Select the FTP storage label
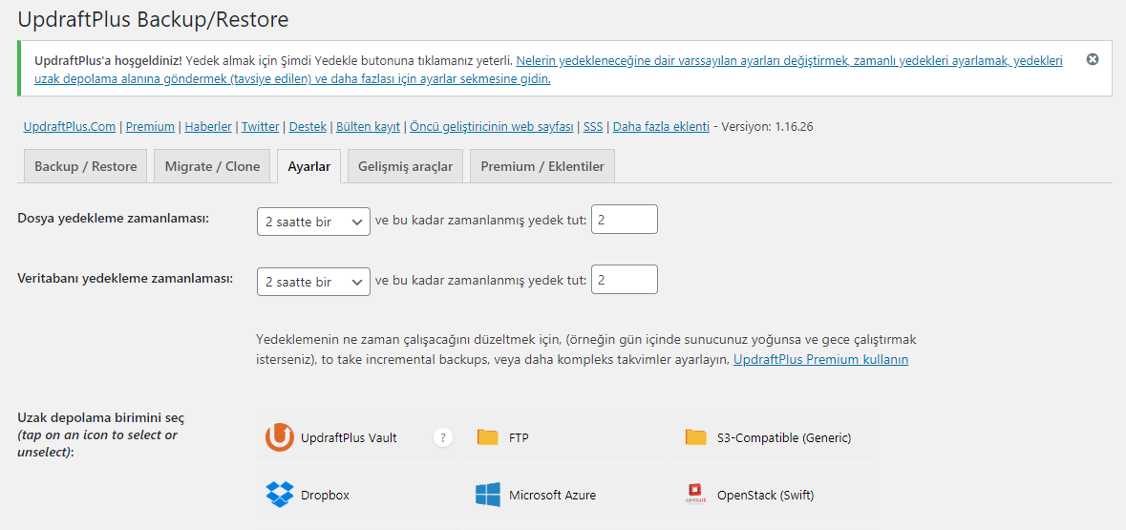The image size is (1126, 530). 520,437
